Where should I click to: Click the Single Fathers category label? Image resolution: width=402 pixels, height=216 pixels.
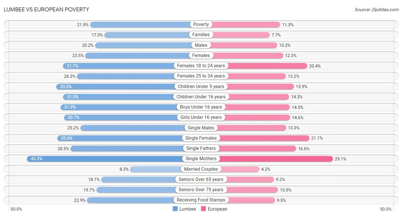coord(201,148)
